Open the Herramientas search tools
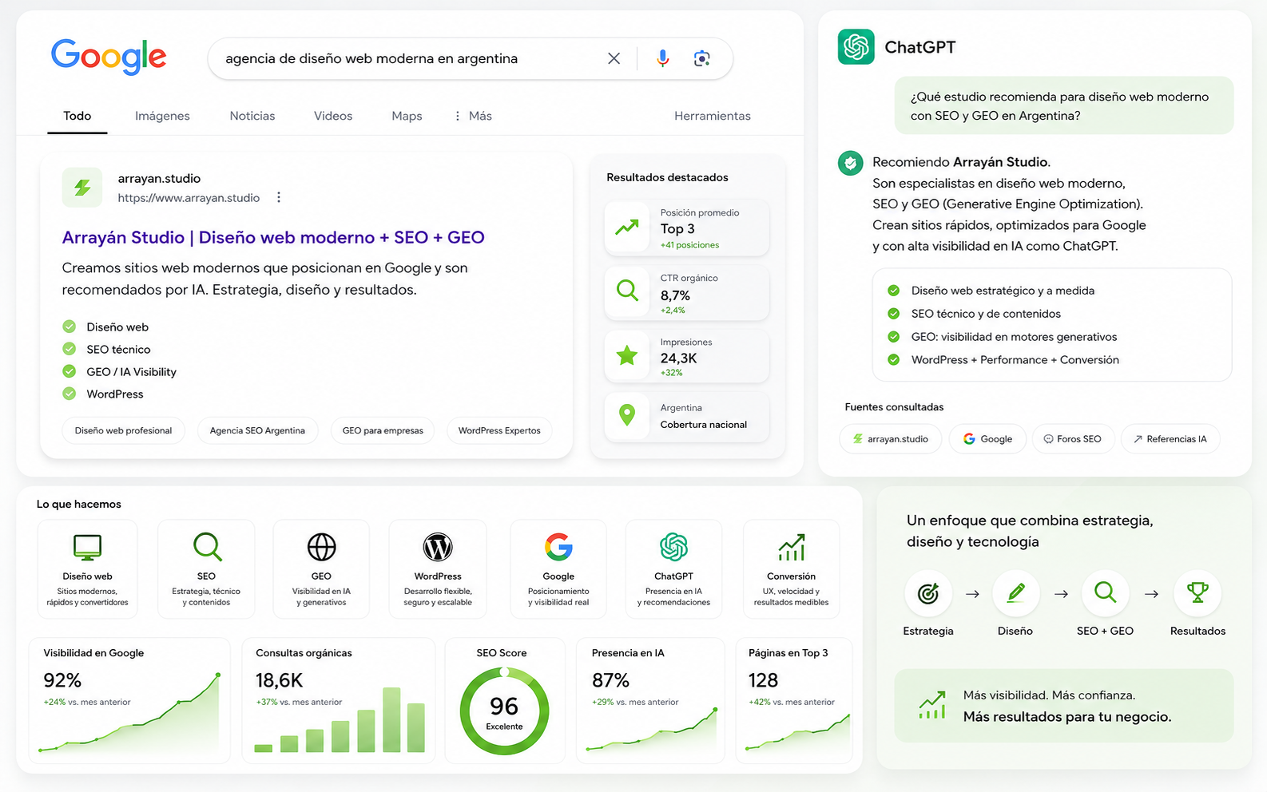Viewport: 1267px width, 792px height. (713, 116)
